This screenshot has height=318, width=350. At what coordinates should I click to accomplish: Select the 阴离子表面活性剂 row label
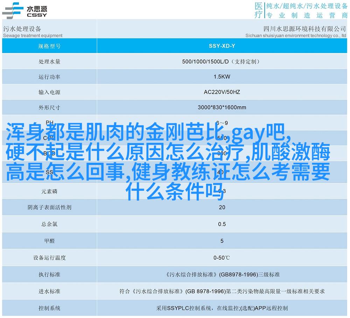49,207
